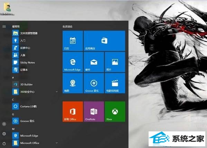
Task: Expand the Microsoft Office folder chevron
Action: [x=57, y=143]
